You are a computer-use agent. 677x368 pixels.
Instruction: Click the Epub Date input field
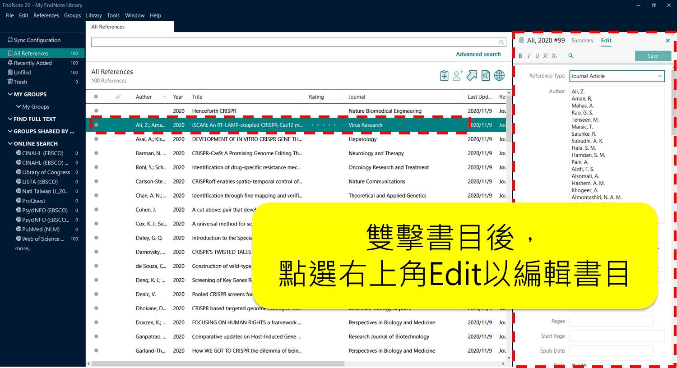[x=611, y=351]
